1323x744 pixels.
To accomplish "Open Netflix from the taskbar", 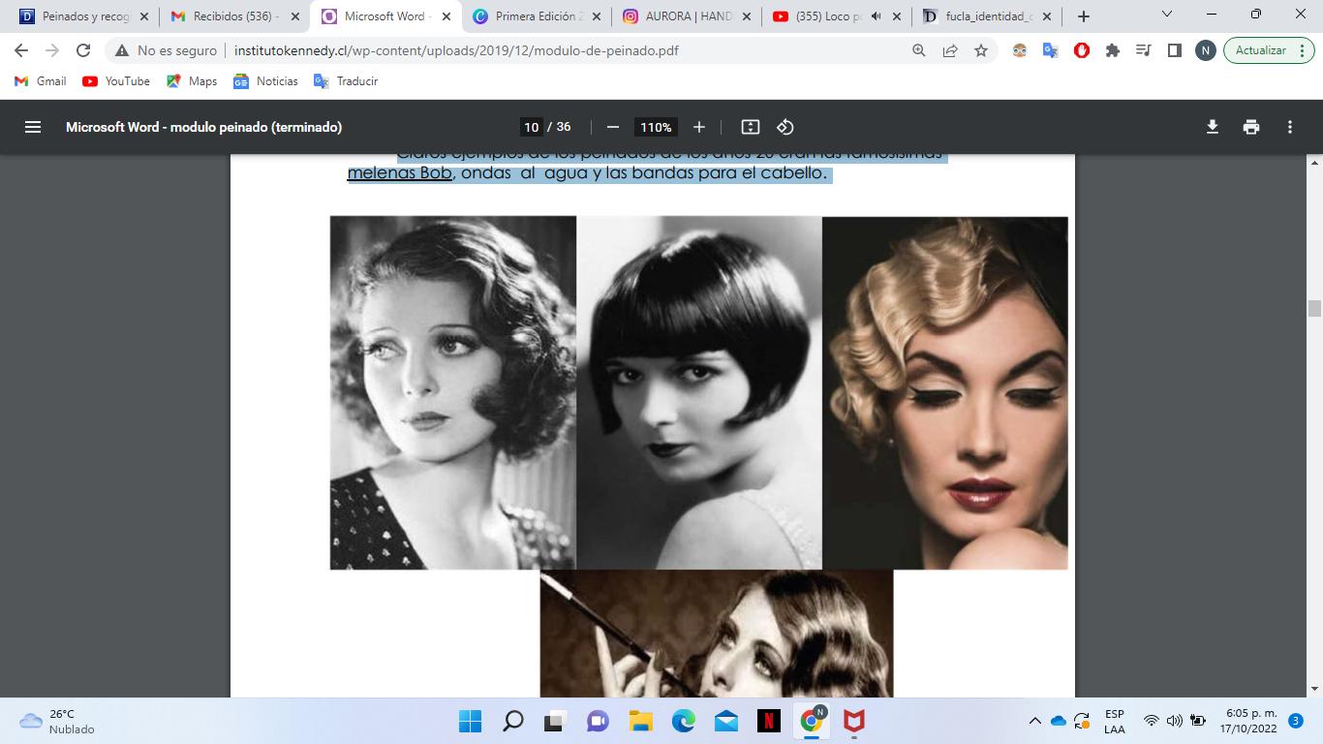I will point(768,721).
